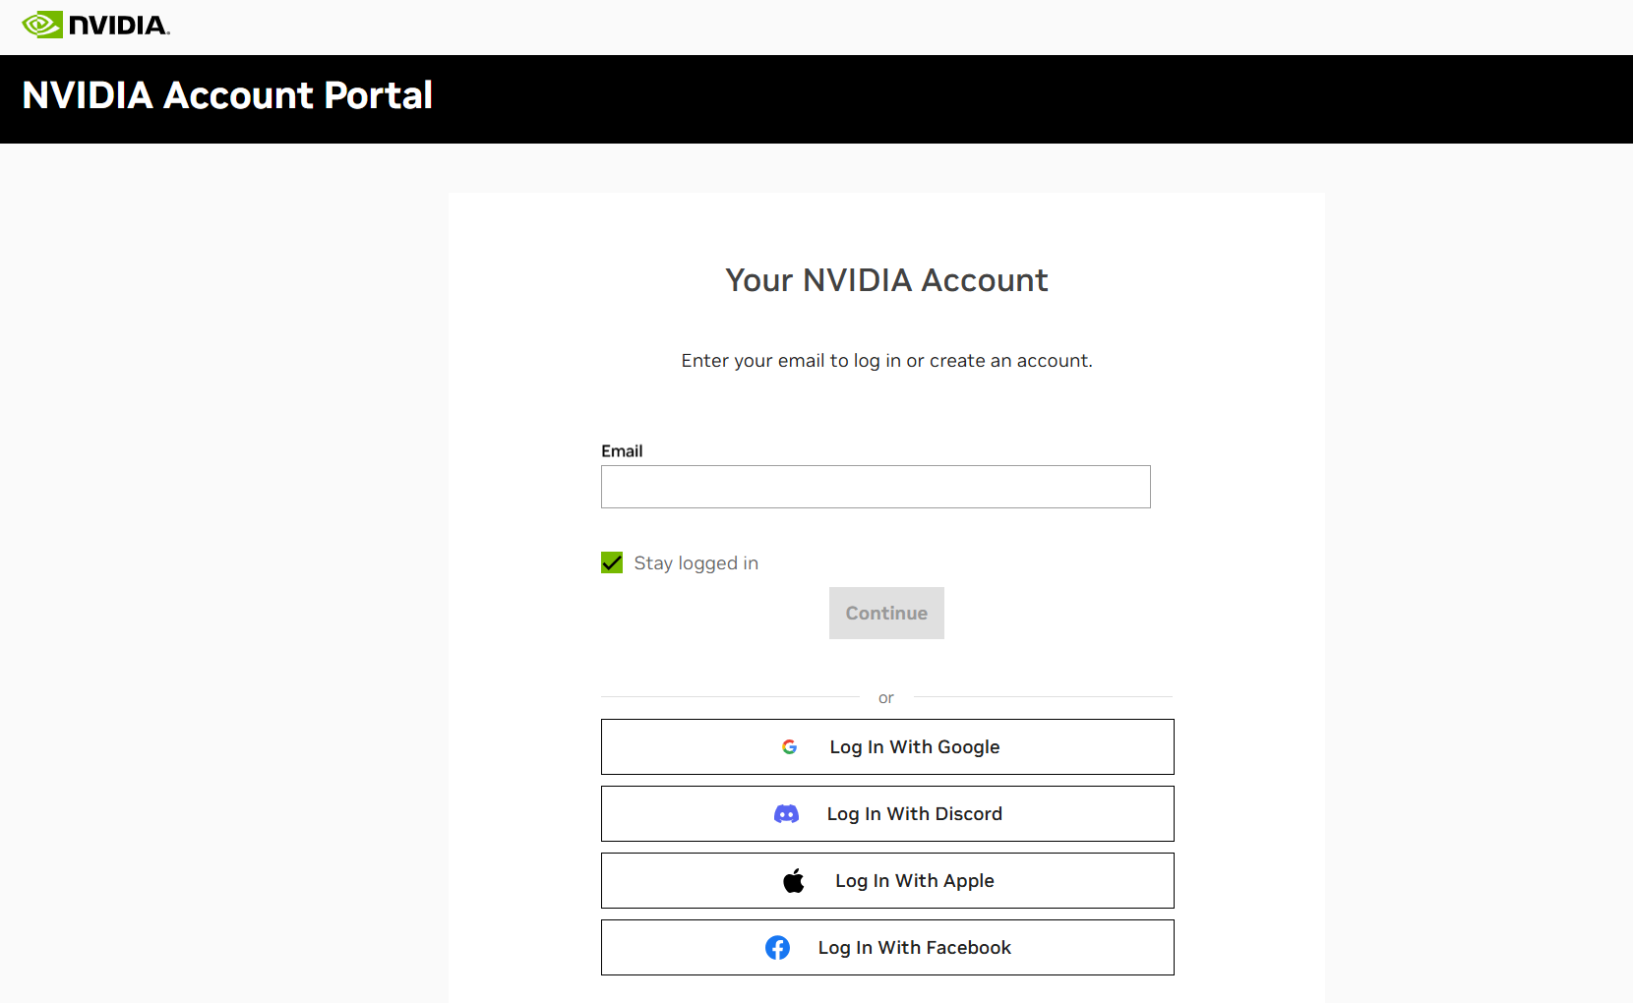Viewport: 1633px width, 1003px height.
Task: Click the Your NVIDIA Account heading
Action: (x=885, y=280)
